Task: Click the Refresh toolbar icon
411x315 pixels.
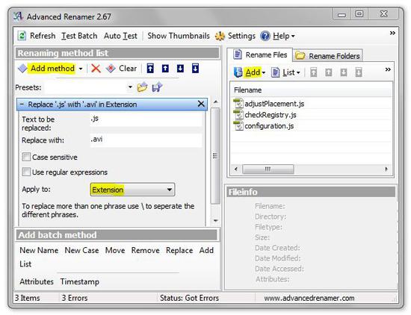Action: tap(22, 36)
